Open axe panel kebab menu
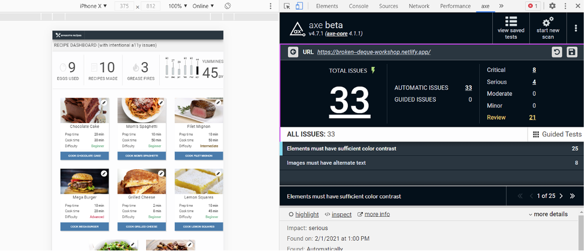This screenshot has width=585, height=251. coord(576,28)
